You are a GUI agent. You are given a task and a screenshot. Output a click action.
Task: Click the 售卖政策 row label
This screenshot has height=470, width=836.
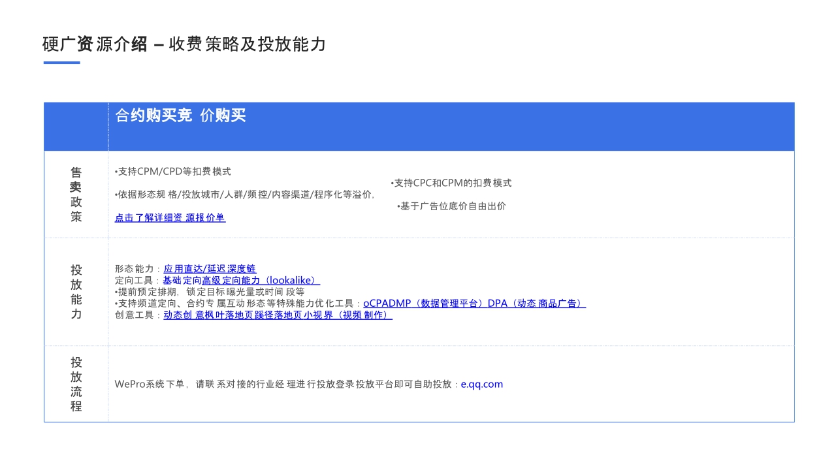point(75,195)
